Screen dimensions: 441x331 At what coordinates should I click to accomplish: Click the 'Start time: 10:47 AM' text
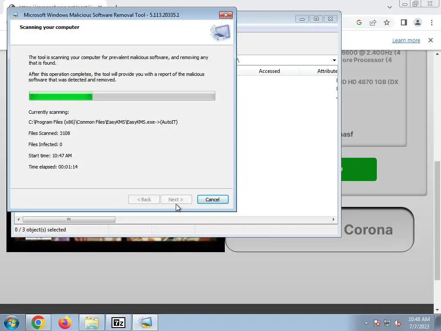[50, 155]
